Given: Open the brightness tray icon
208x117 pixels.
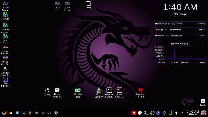Looking at the screenshot, I should pyautogui.click(x=164, y=113).
